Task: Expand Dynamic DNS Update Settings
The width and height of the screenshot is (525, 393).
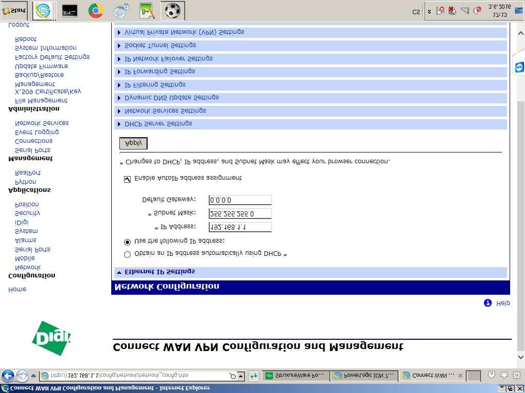Action: pyautogui.click(x=310, y=98)
